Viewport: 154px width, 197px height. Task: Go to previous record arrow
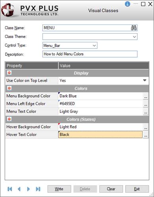pyautogui.click(x=19, y=189)
